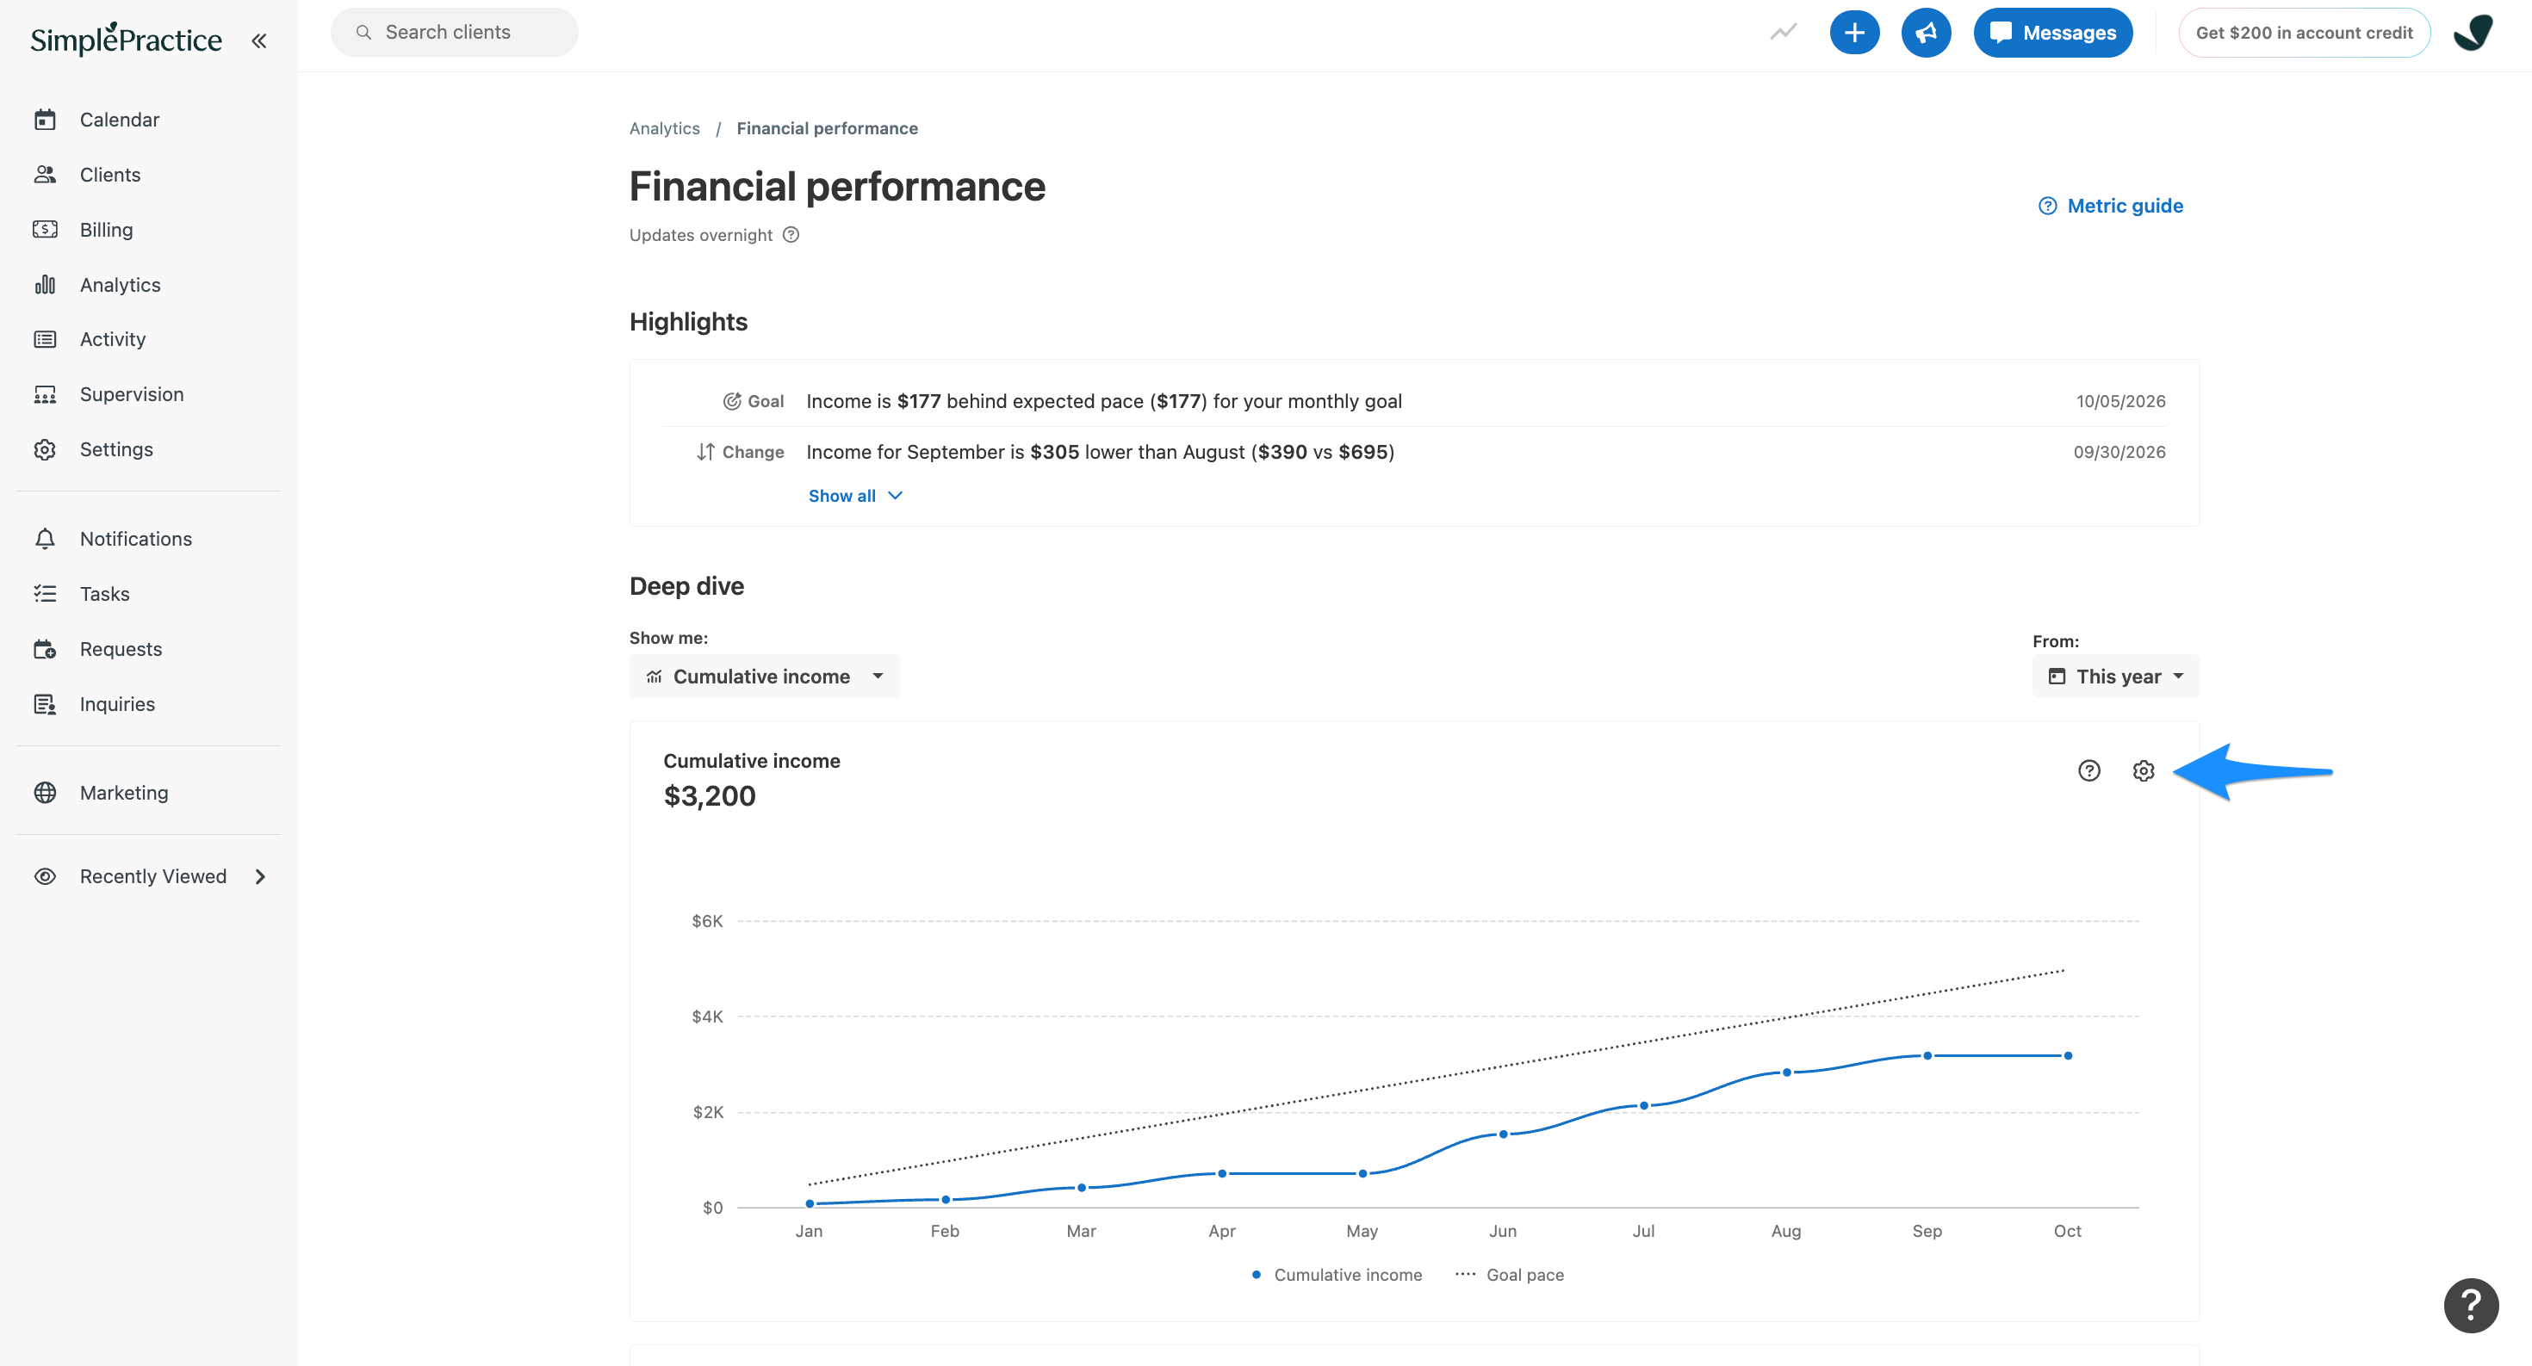Screen dimensions: 2532x1366
Task: Click the blue plus create button
Action: point(1853,33)
